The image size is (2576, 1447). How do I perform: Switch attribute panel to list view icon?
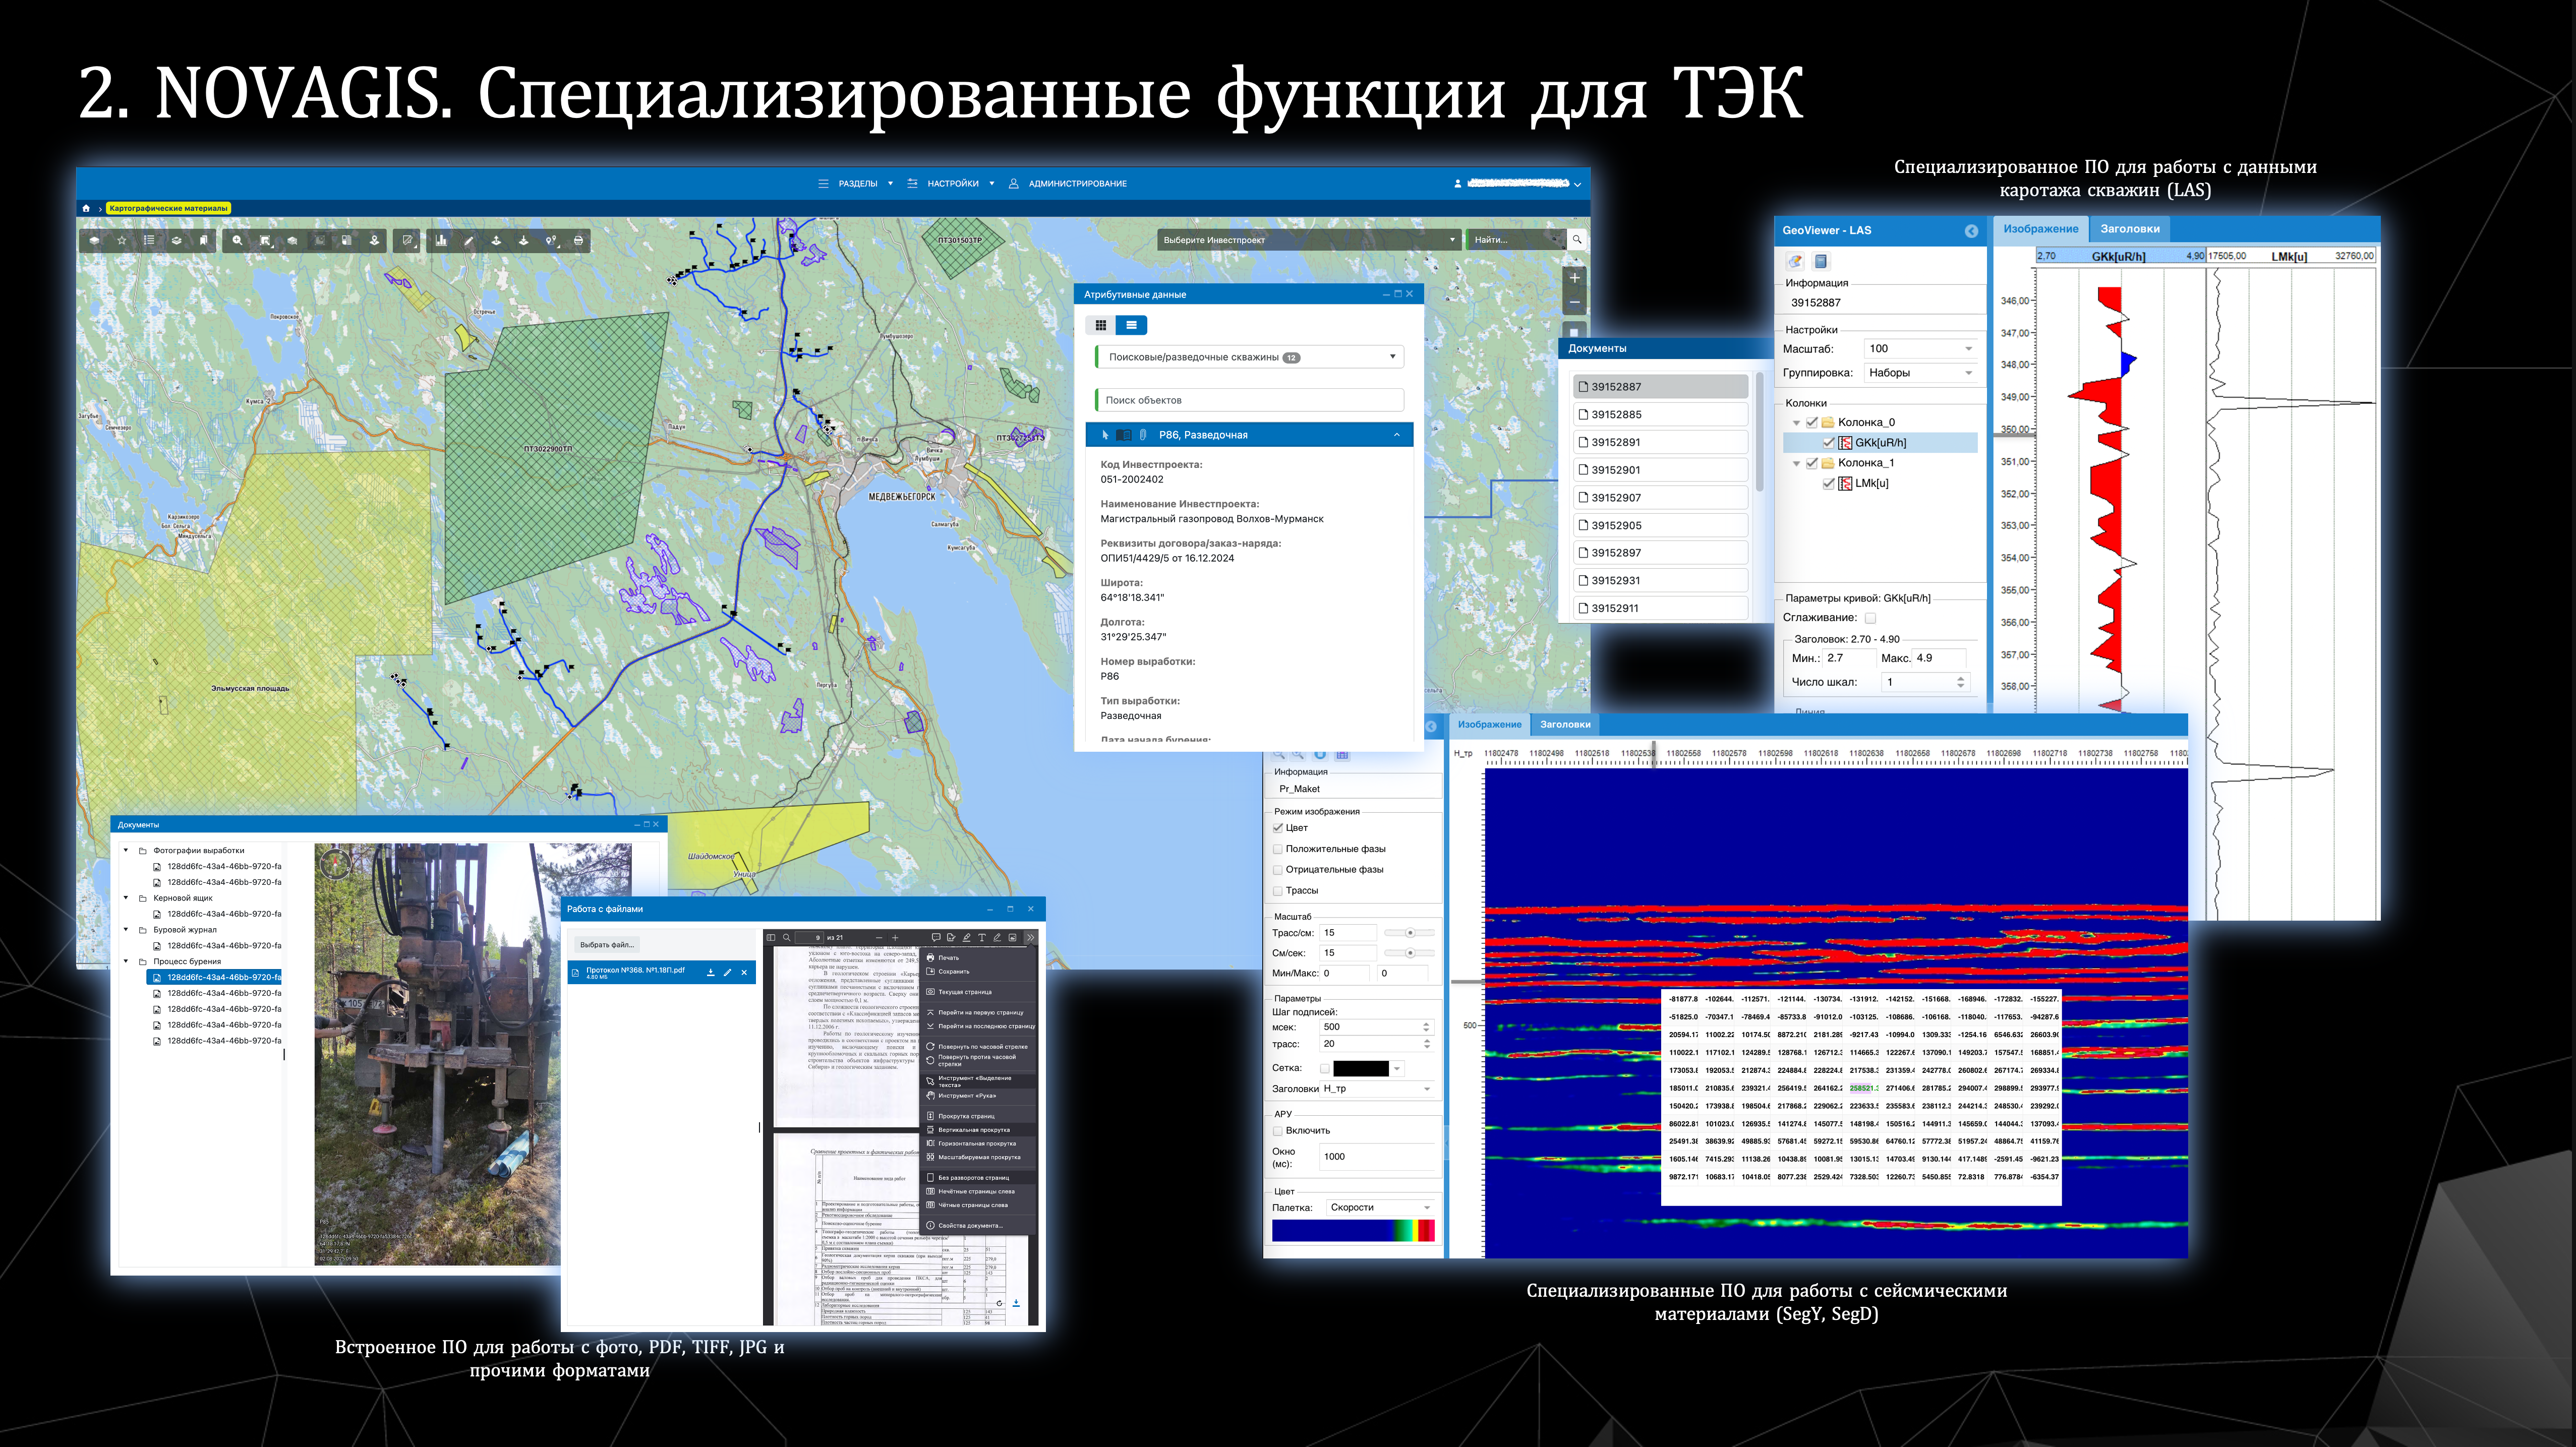pyautogui.click(x=1131, y=325)
